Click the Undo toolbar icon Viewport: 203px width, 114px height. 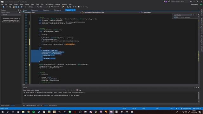(22, 7)
